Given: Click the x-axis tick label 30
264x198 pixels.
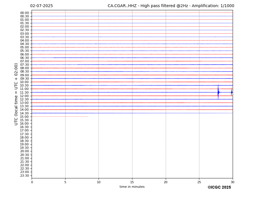Looking at the screenshot, I should (232, 182).
